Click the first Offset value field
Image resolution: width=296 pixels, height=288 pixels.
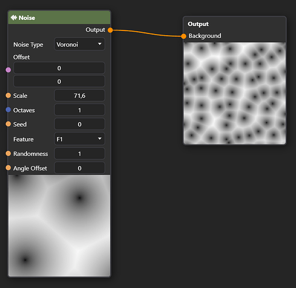59,68
